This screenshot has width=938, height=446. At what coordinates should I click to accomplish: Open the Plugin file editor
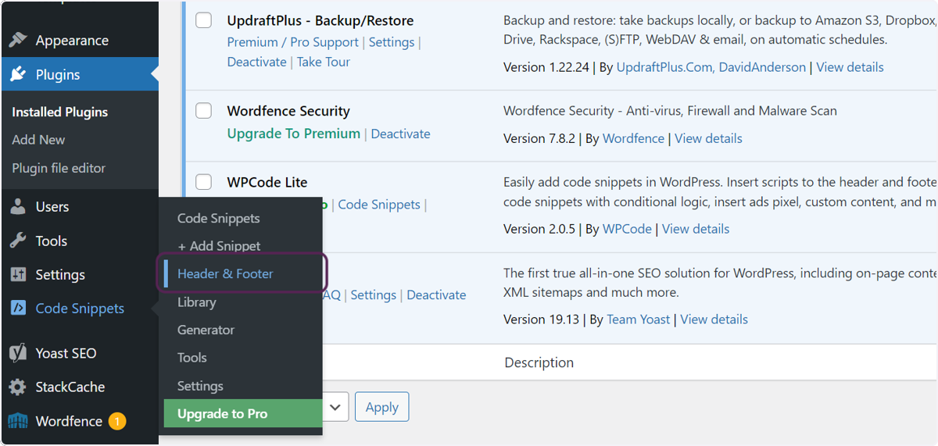(x=59, y=168)
